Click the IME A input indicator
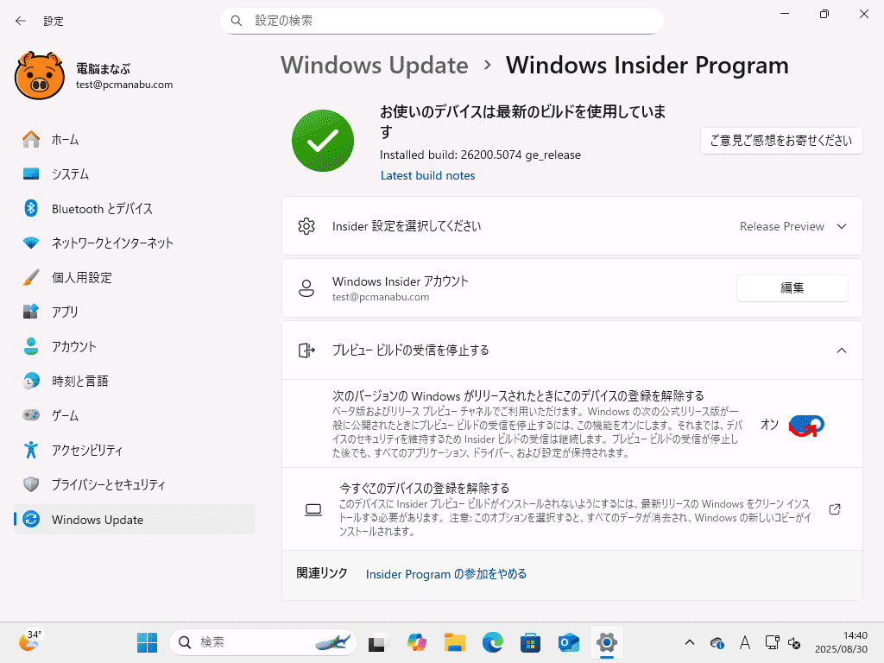Screen dimensions: 884x663 745,642
